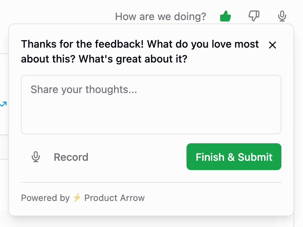The width and height of the screenshot is (303, 227).
Task: Focus the 'Share your thoughts...' text box
Action: click(x=151, y=105)
